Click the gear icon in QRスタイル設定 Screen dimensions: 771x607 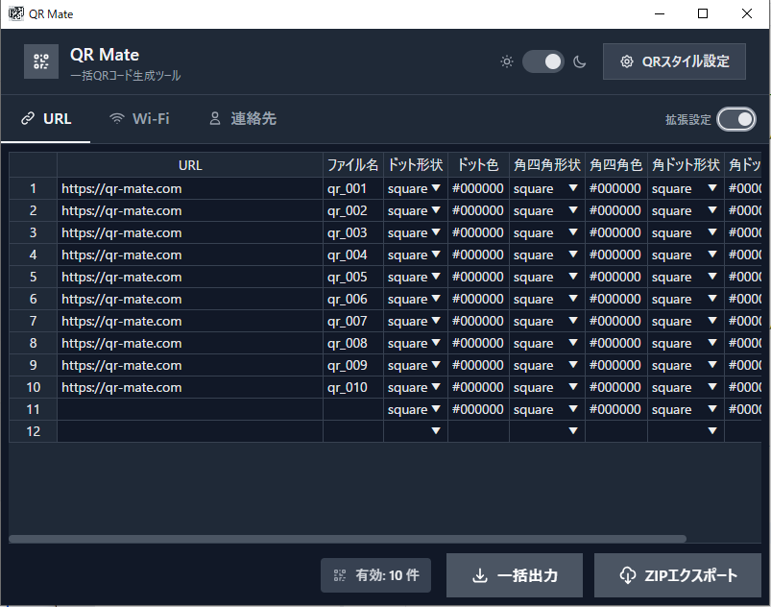pos(627,61)
